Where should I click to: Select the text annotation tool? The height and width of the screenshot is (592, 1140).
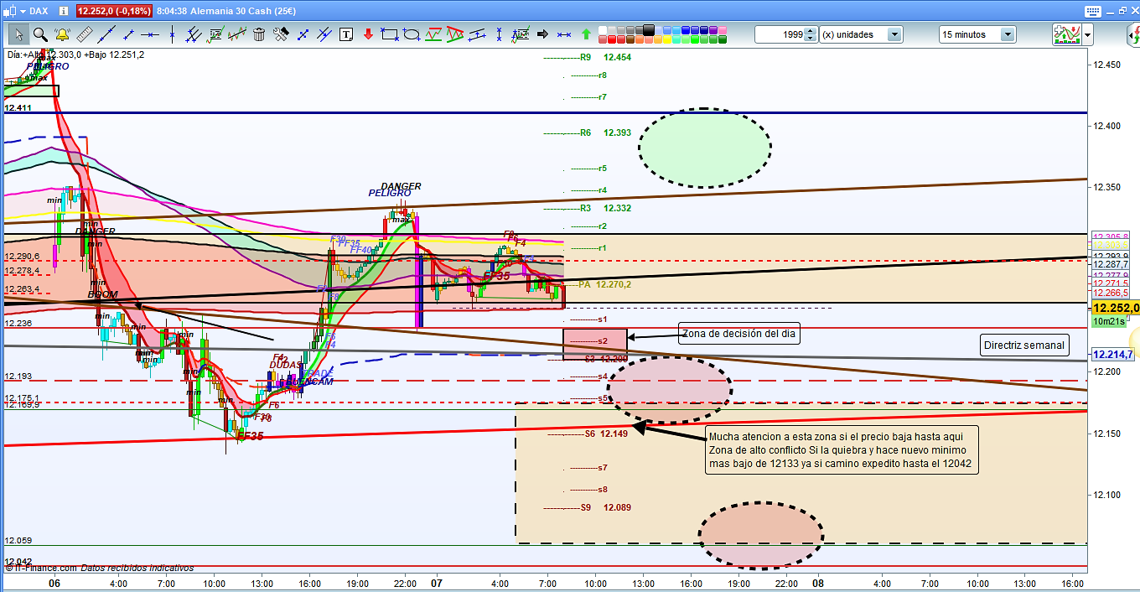point(346,34)
